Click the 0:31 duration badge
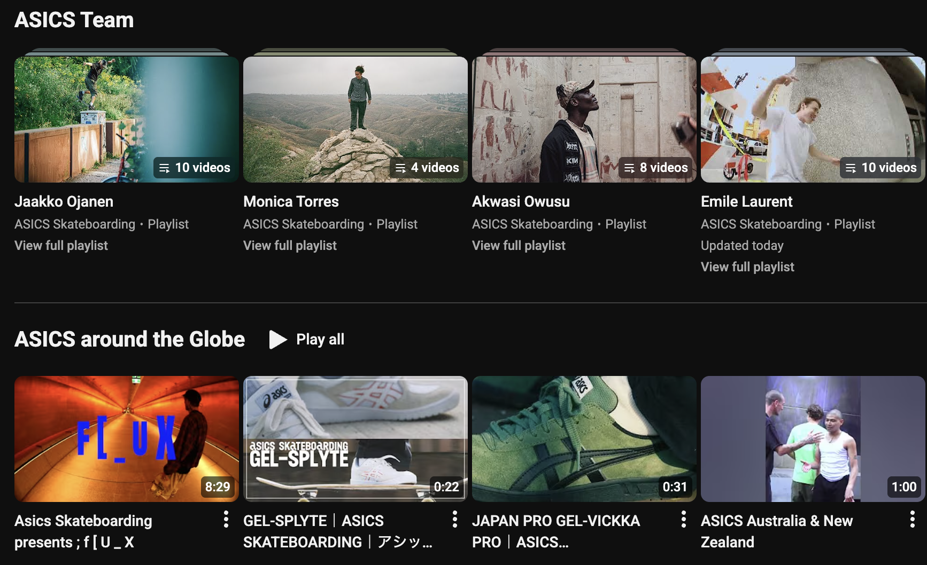The image size is (927, 565). [x=675, y=487]
